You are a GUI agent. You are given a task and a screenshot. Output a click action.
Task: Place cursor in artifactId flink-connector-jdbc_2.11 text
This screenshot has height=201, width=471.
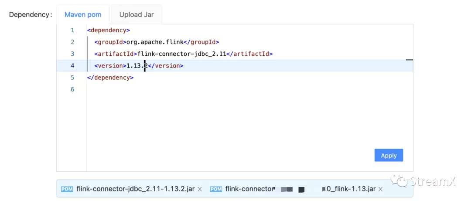pos(182,54)
